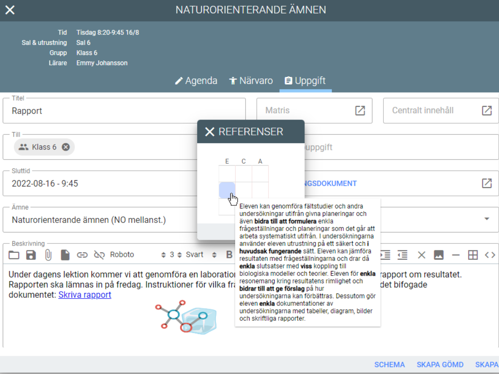Click the remove link icon
499x374 pixels.
pos(99,255)
